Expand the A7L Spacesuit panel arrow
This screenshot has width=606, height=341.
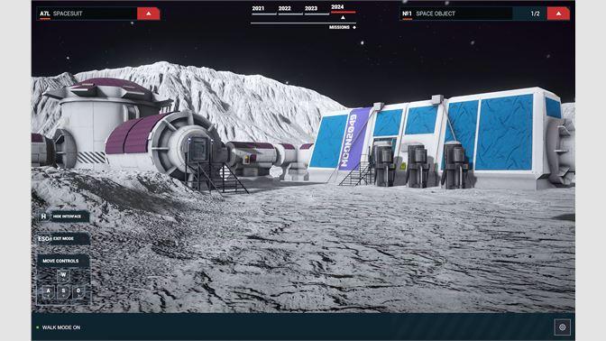point(149,14)
